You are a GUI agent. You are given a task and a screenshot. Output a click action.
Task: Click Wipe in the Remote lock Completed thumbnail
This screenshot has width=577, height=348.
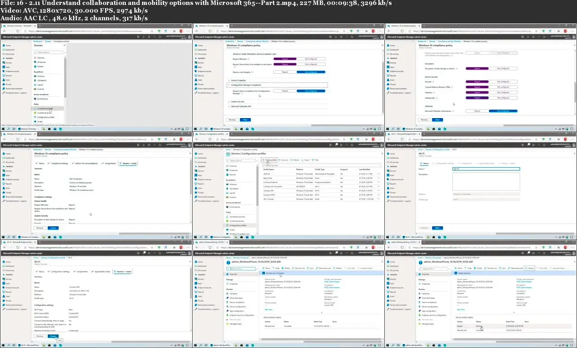[276, 268]
